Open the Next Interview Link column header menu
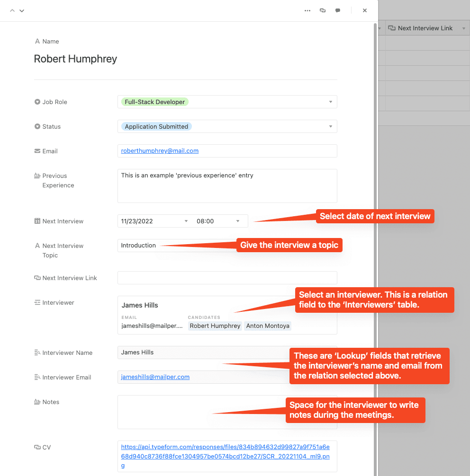 pyautogui.click(x=463, y=28)
